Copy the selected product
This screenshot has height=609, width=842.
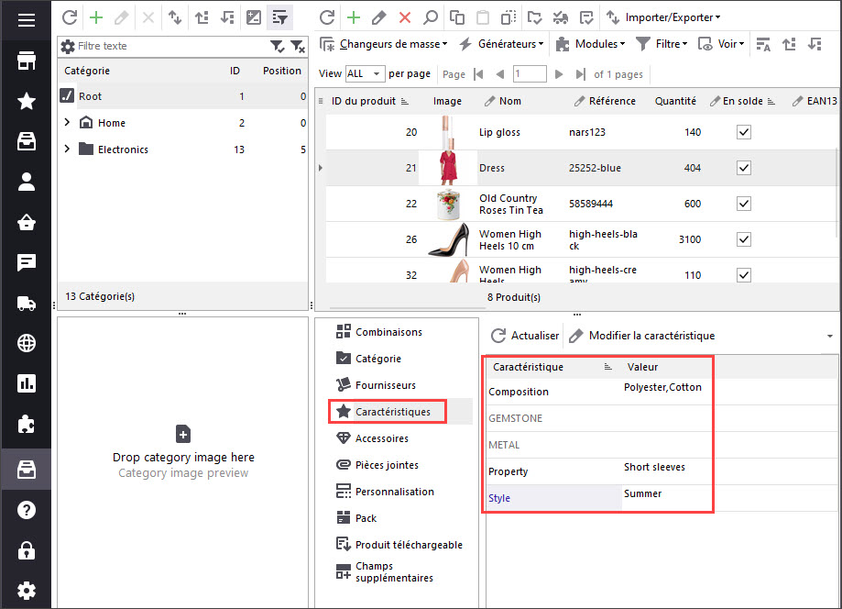[x=457, y=17]
